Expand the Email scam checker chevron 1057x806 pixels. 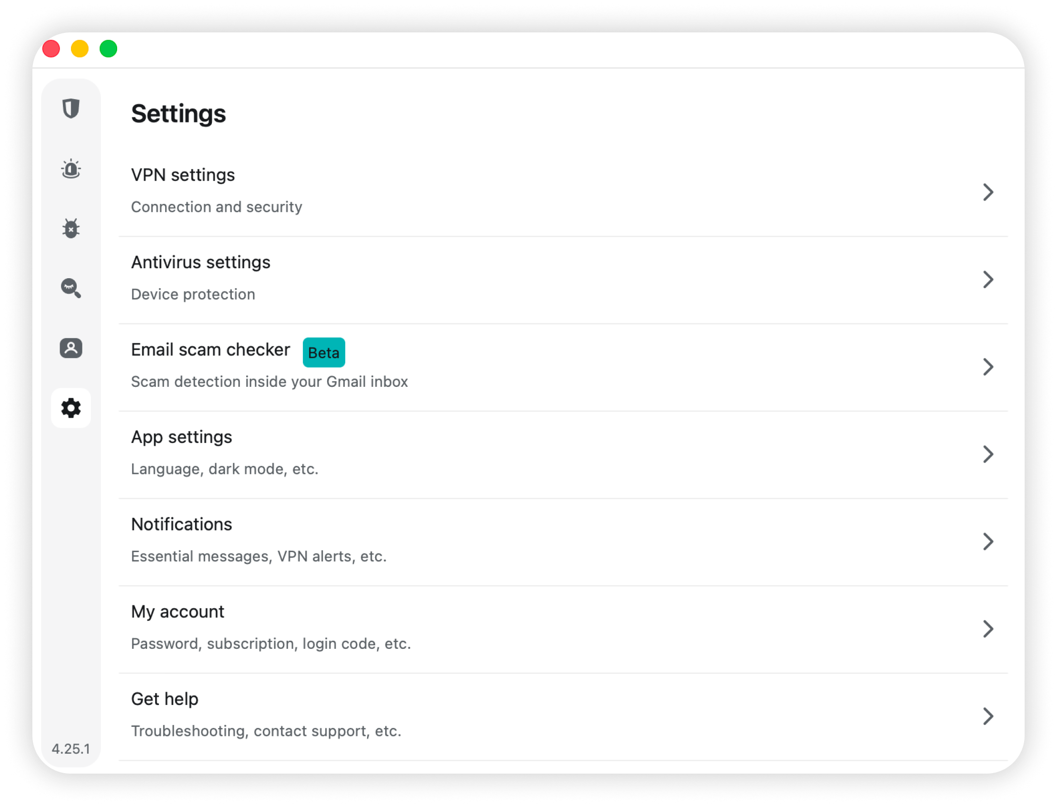tap(988, 366)
